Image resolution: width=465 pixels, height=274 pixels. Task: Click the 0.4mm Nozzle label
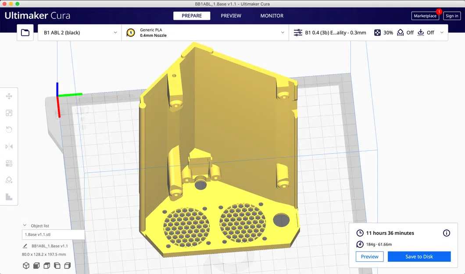154,36
